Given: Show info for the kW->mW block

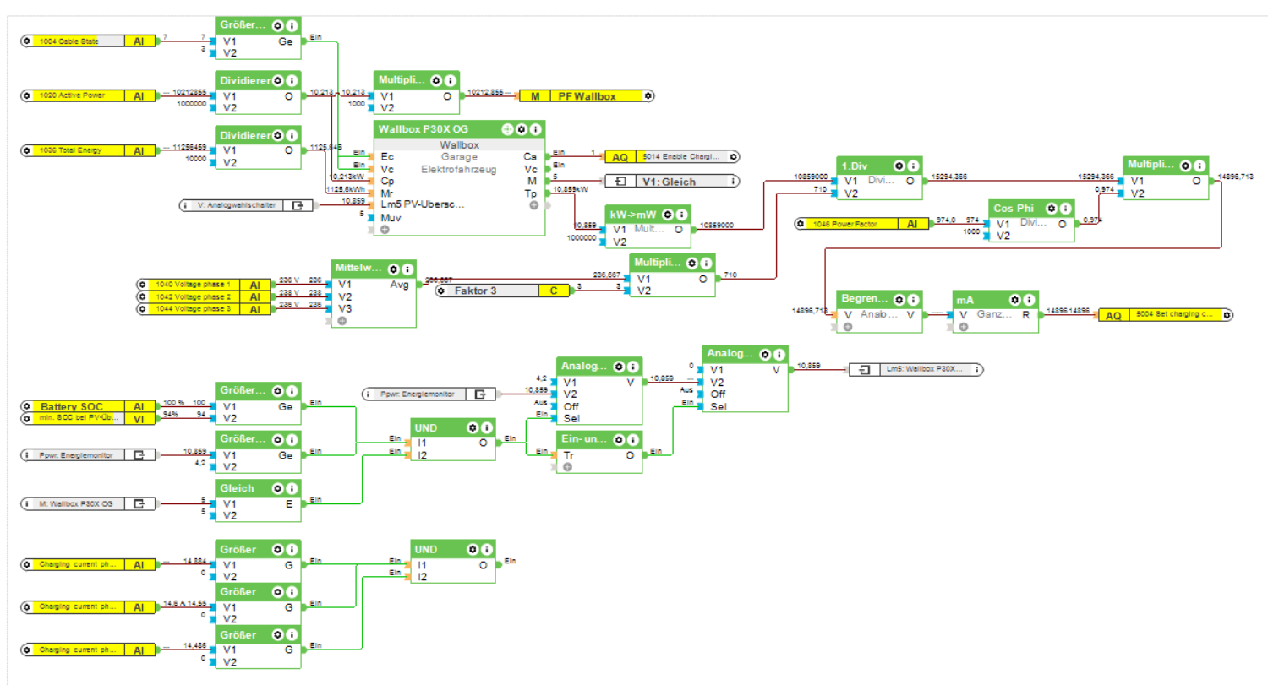Looking at the screenshot, I should [x=680, y=214].
